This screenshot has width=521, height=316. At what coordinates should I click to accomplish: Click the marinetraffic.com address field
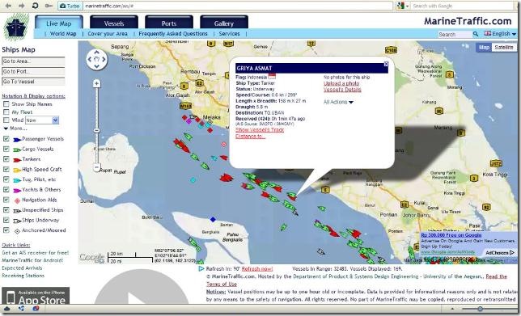237,6
